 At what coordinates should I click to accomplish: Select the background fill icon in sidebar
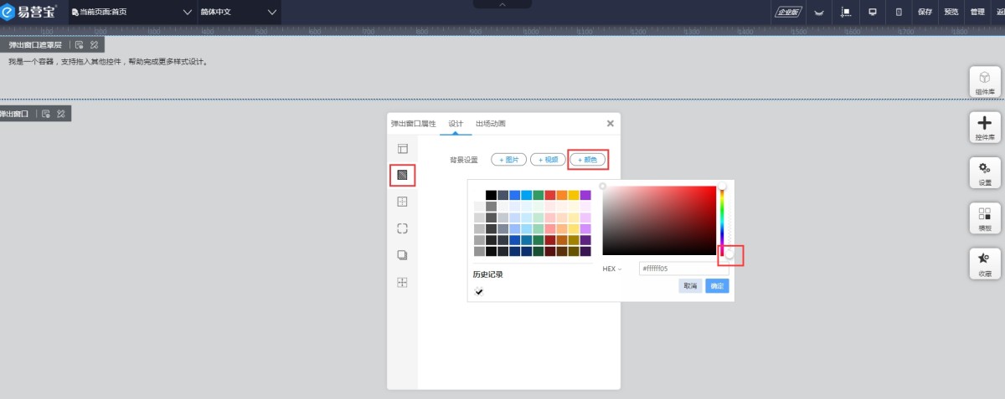(402, 175)
